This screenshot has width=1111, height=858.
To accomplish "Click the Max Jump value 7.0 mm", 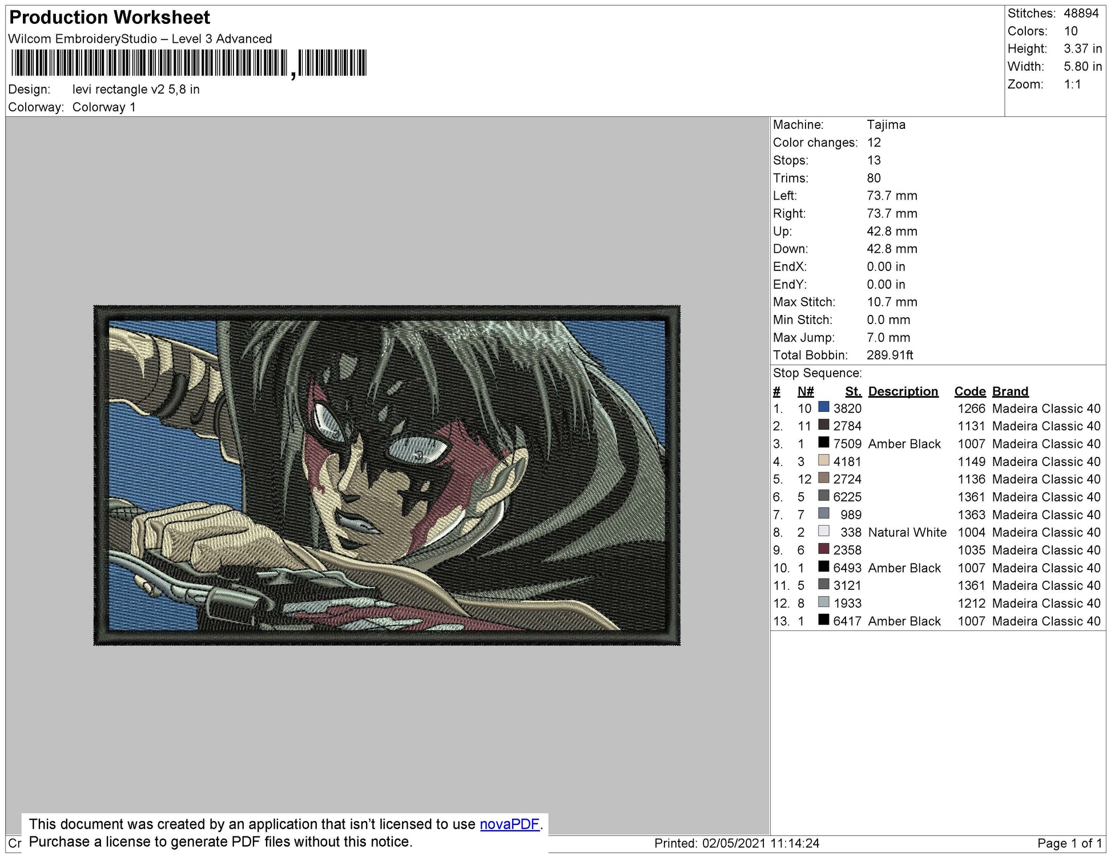I will tap(888, 338).
